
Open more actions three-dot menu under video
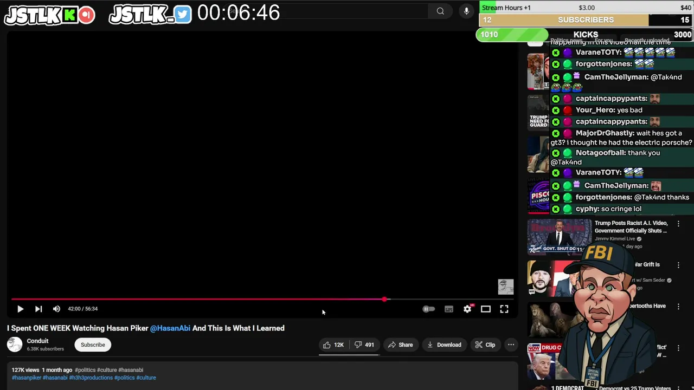[x=511, y=344]
